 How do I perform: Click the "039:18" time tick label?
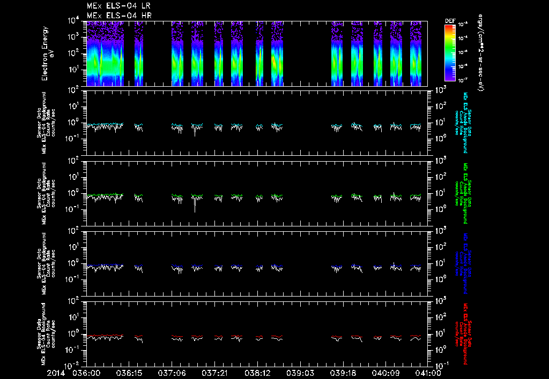pyautogui.click(x=343, y=373)
